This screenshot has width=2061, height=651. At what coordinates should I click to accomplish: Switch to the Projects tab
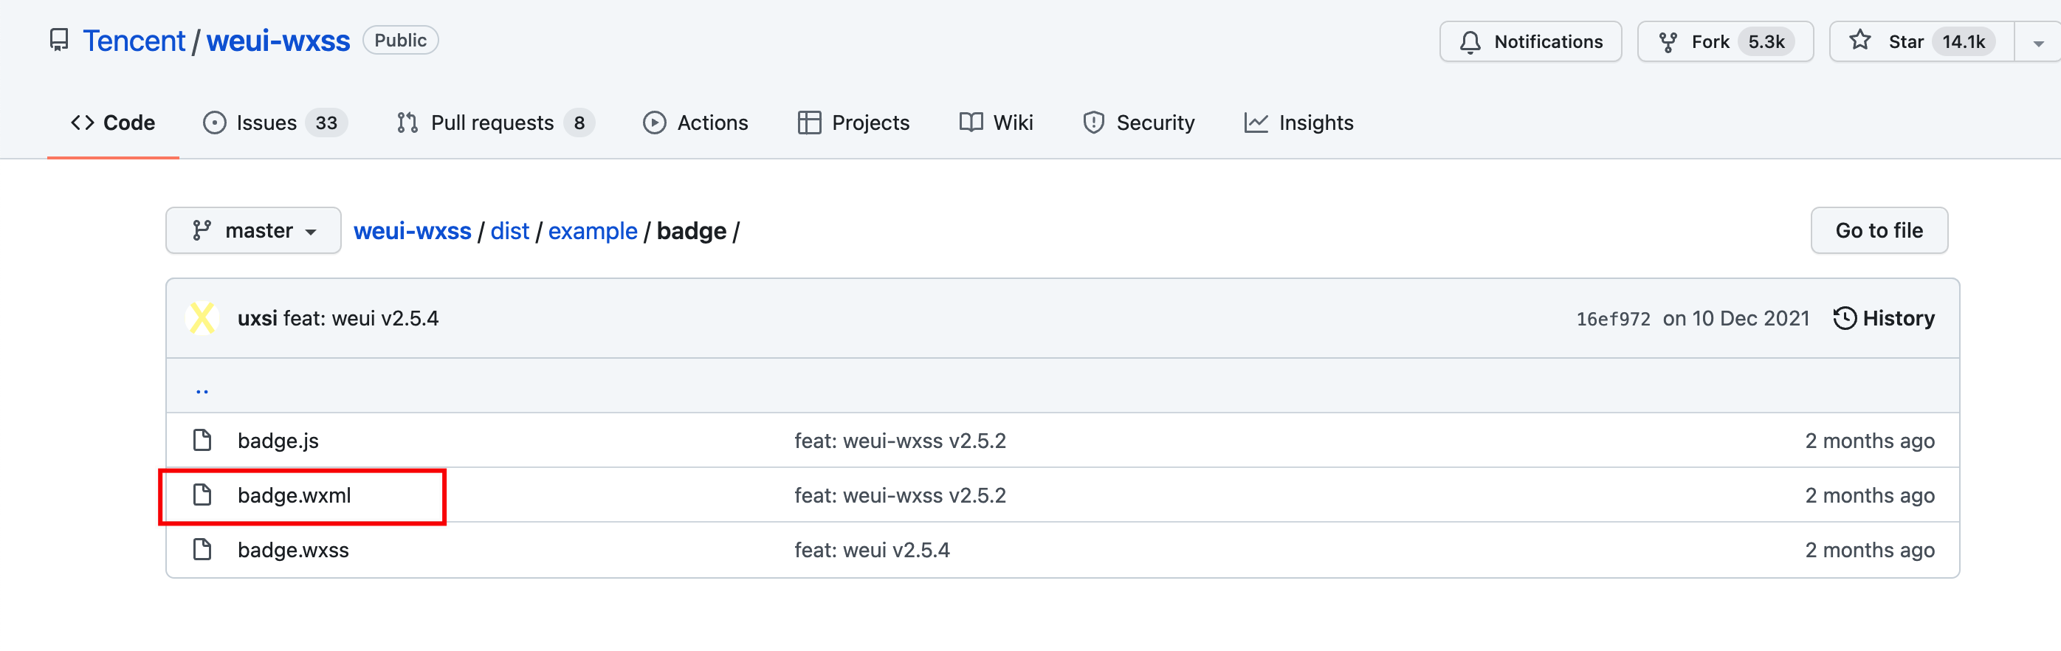click(x=853, y=123)
